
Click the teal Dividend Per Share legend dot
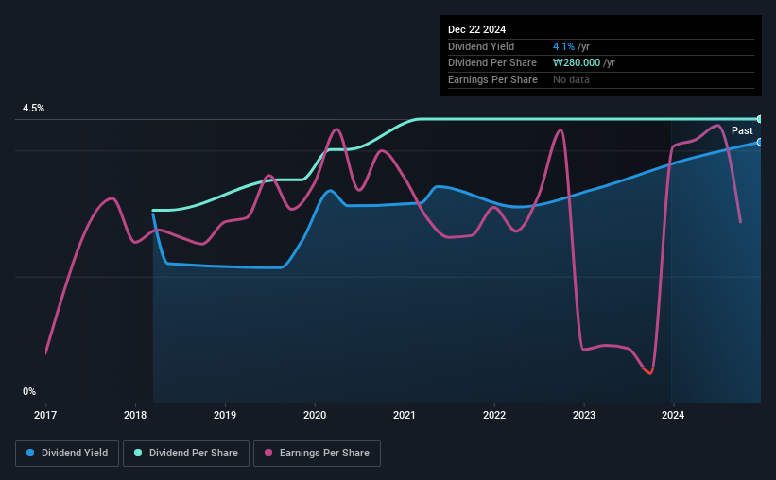(x=138, y=453)
